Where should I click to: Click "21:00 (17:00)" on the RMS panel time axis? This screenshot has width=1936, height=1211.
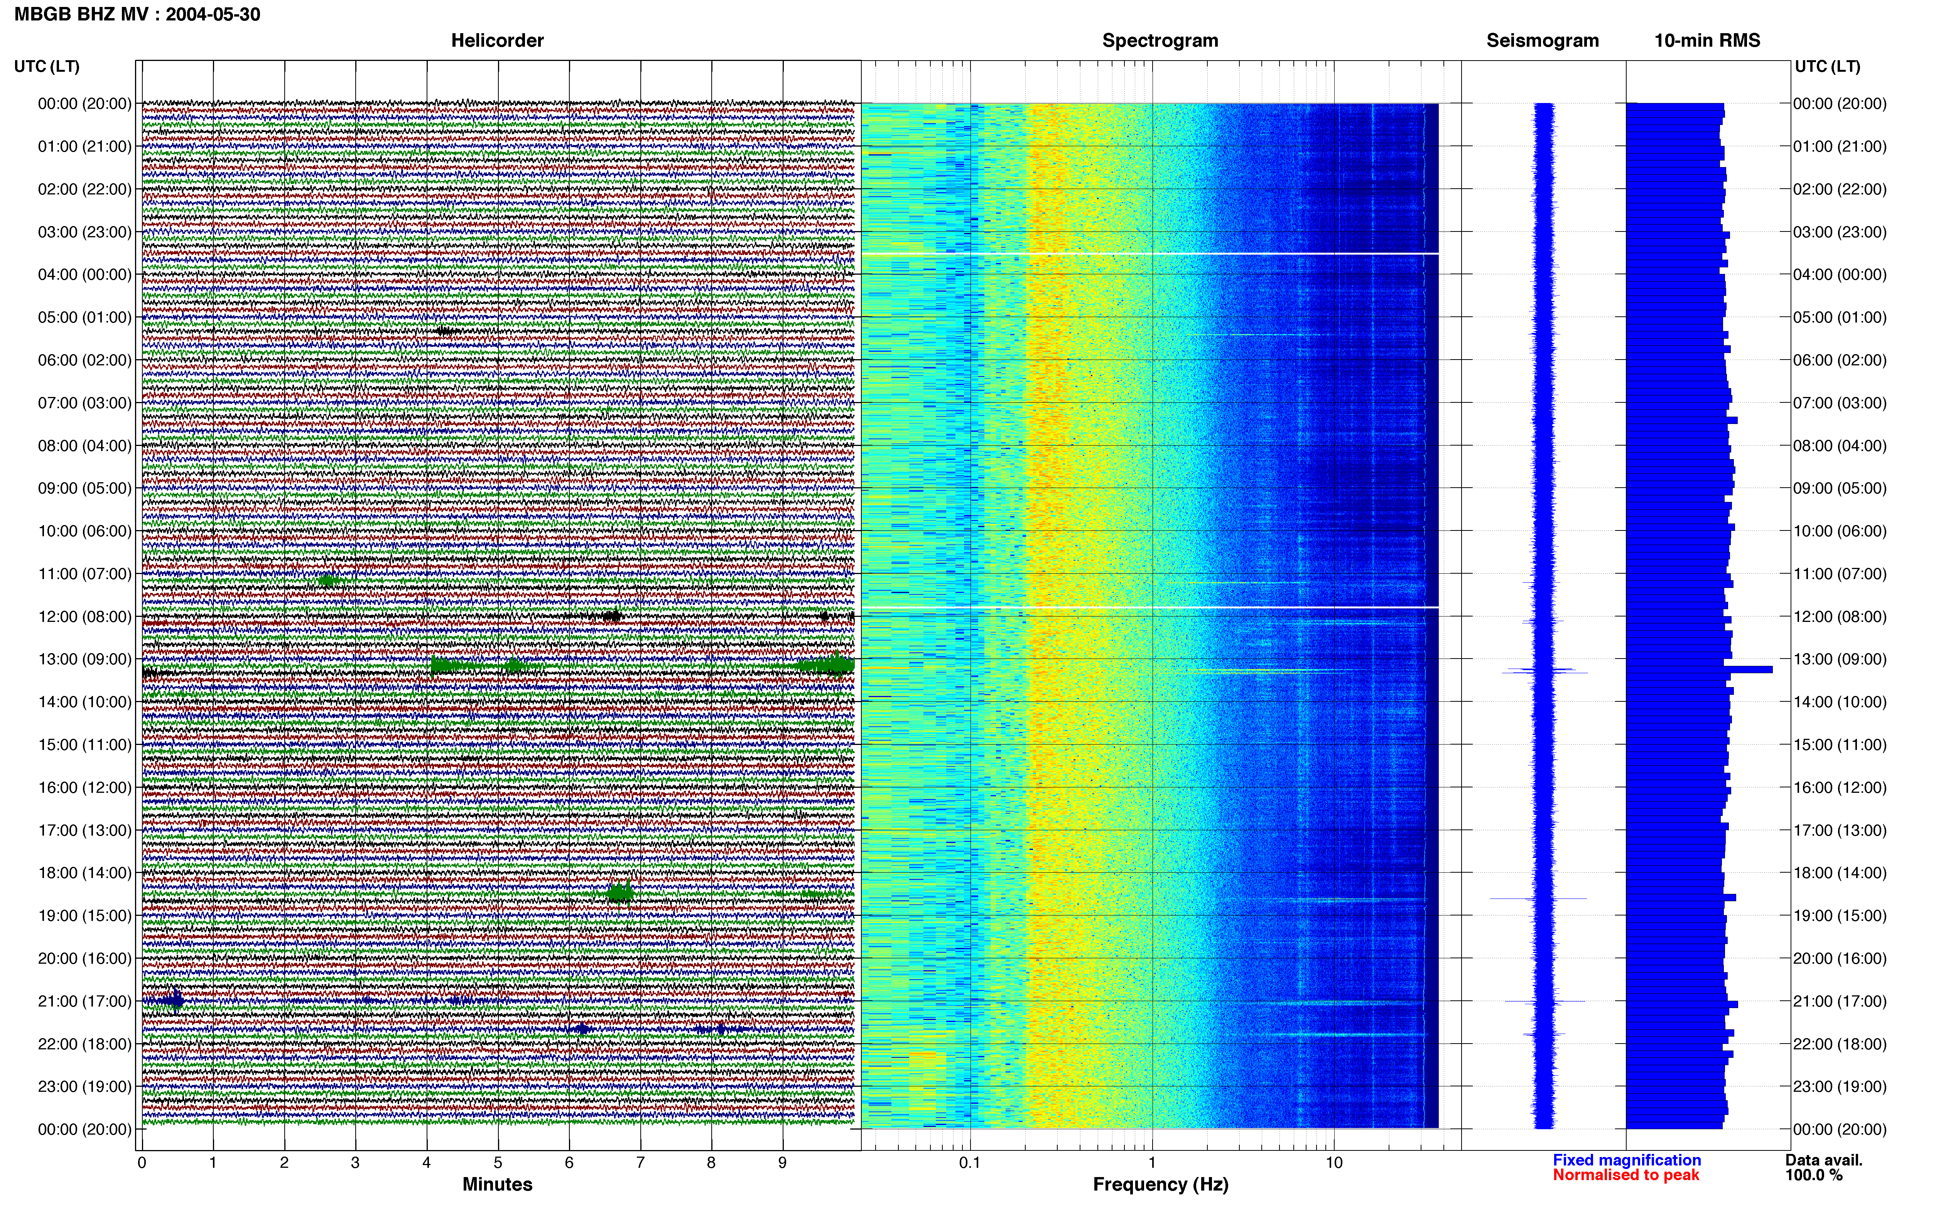(1840, 1001)
